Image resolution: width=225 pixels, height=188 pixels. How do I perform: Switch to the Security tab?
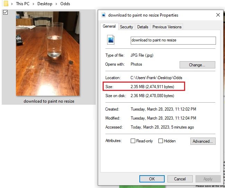(x=126, y=27)
